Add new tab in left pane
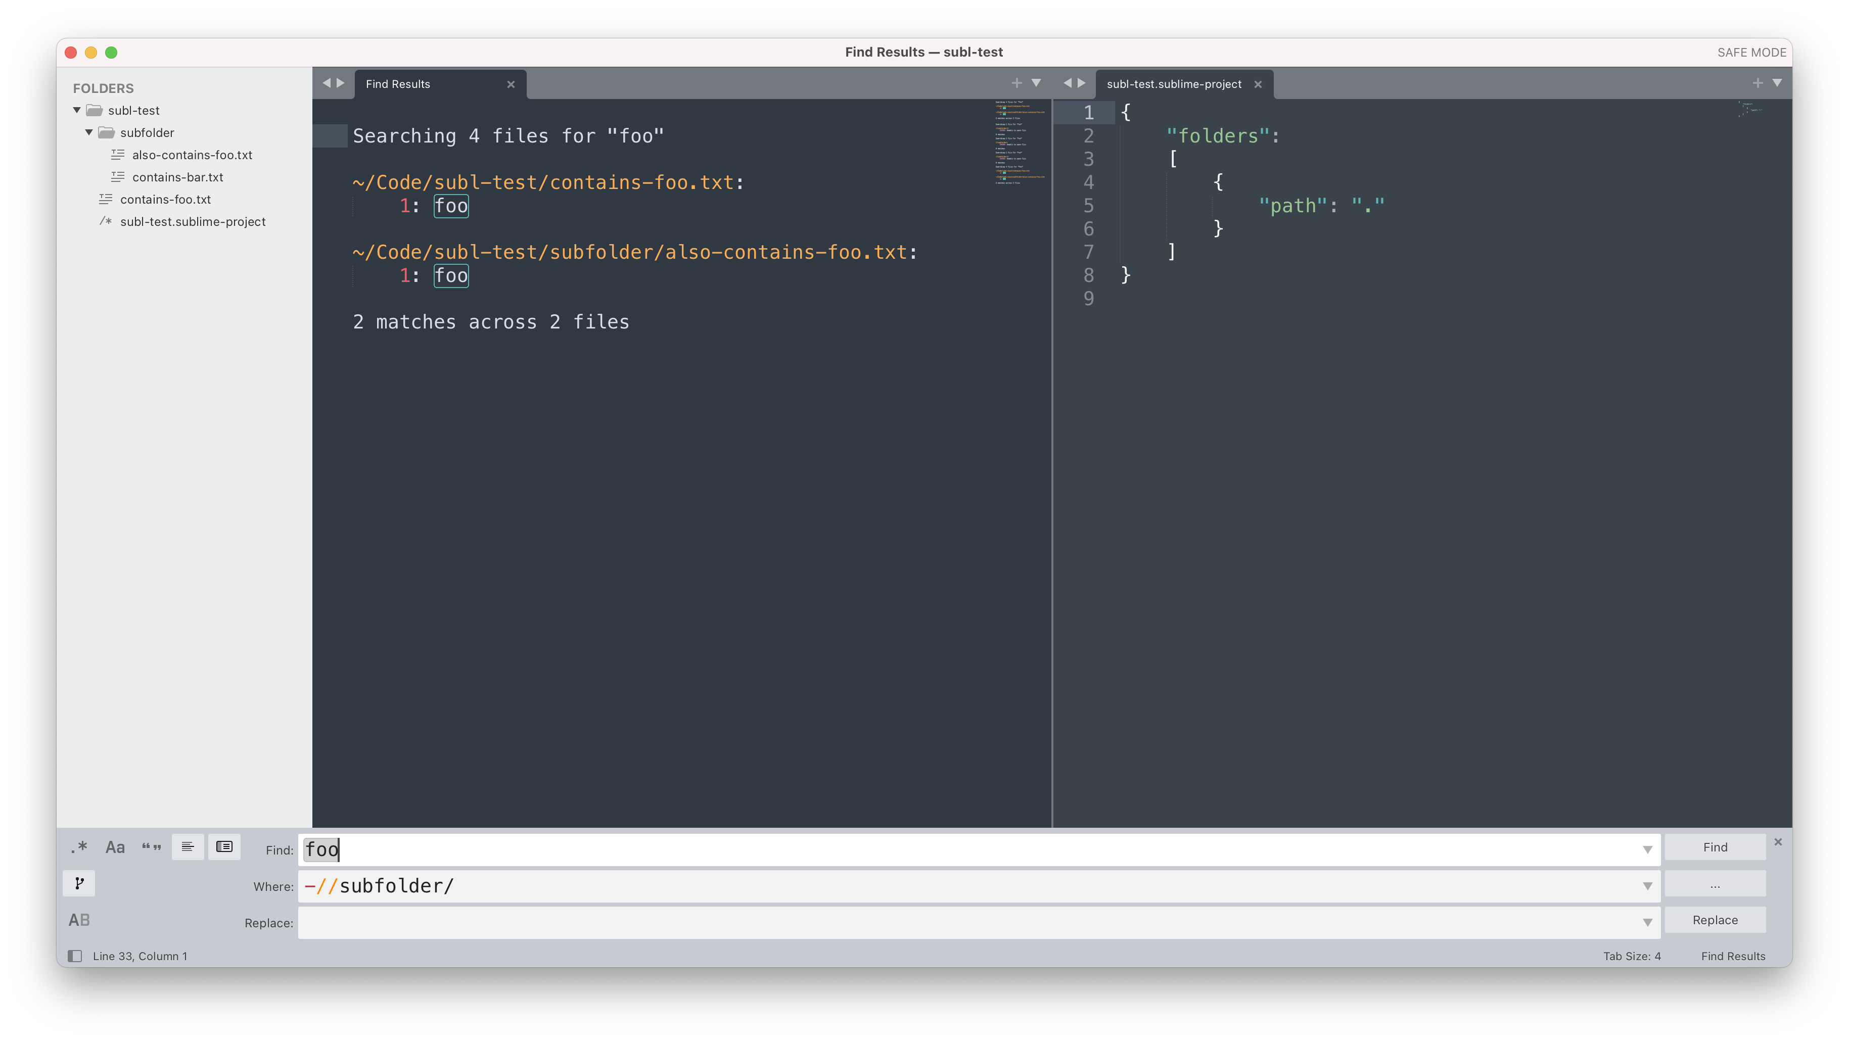 pos(1016,83)
